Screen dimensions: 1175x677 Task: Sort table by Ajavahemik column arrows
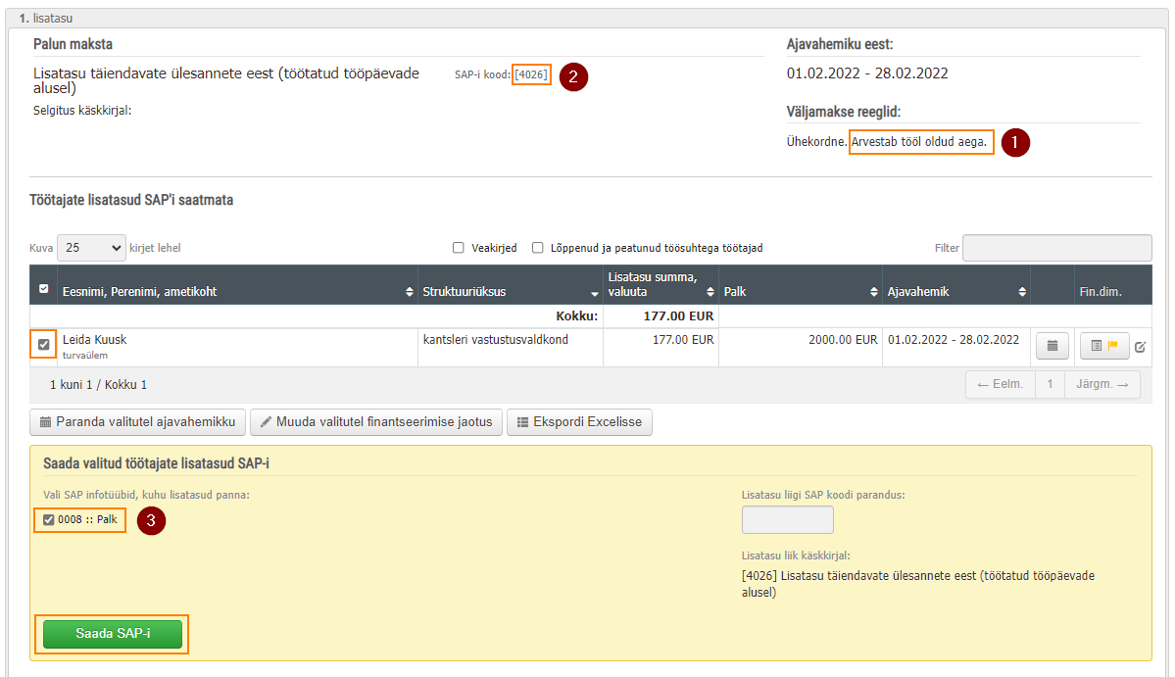pos(1022,292)
